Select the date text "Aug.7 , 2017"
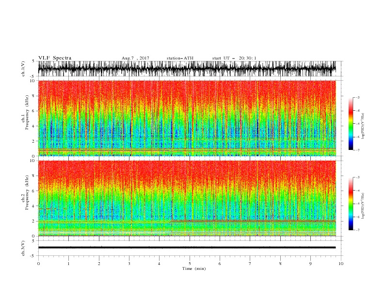Image resolution: width=384 pixels, height=296 pixels. 135,58
